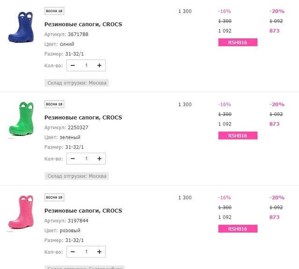Open product title for article 3197844
Image resolution: width=299 pixels, height=269 pixels.
coord(83,211)
